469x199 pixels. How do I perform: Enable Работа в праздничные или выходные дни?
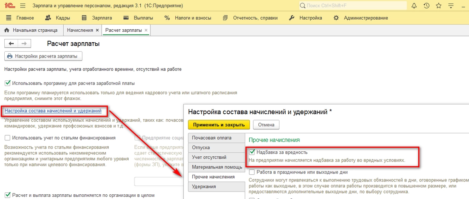click(x=252, y=172)
